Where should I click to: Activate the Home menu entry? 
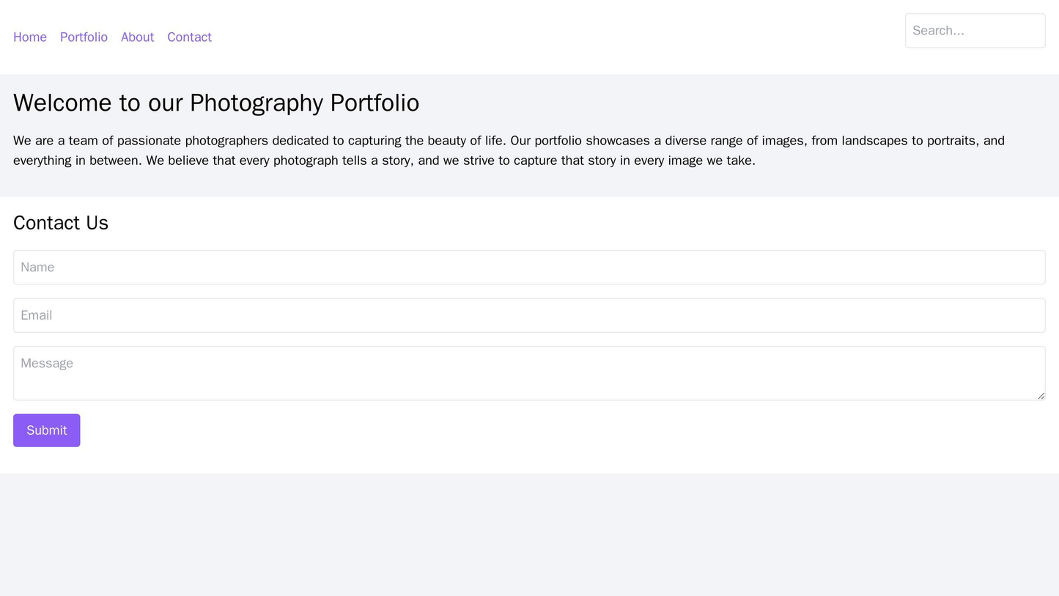[x=30, y=37]
